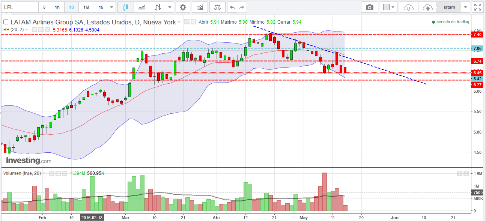486x221 pixels.
Task: Toggle visibility of the Volumen indicator
Action: (x=52, y=173)
